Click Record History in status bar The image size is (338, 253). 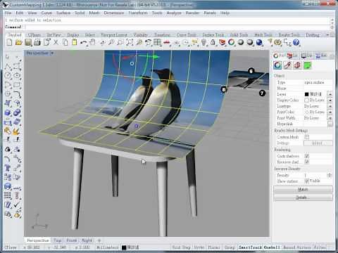297,247
